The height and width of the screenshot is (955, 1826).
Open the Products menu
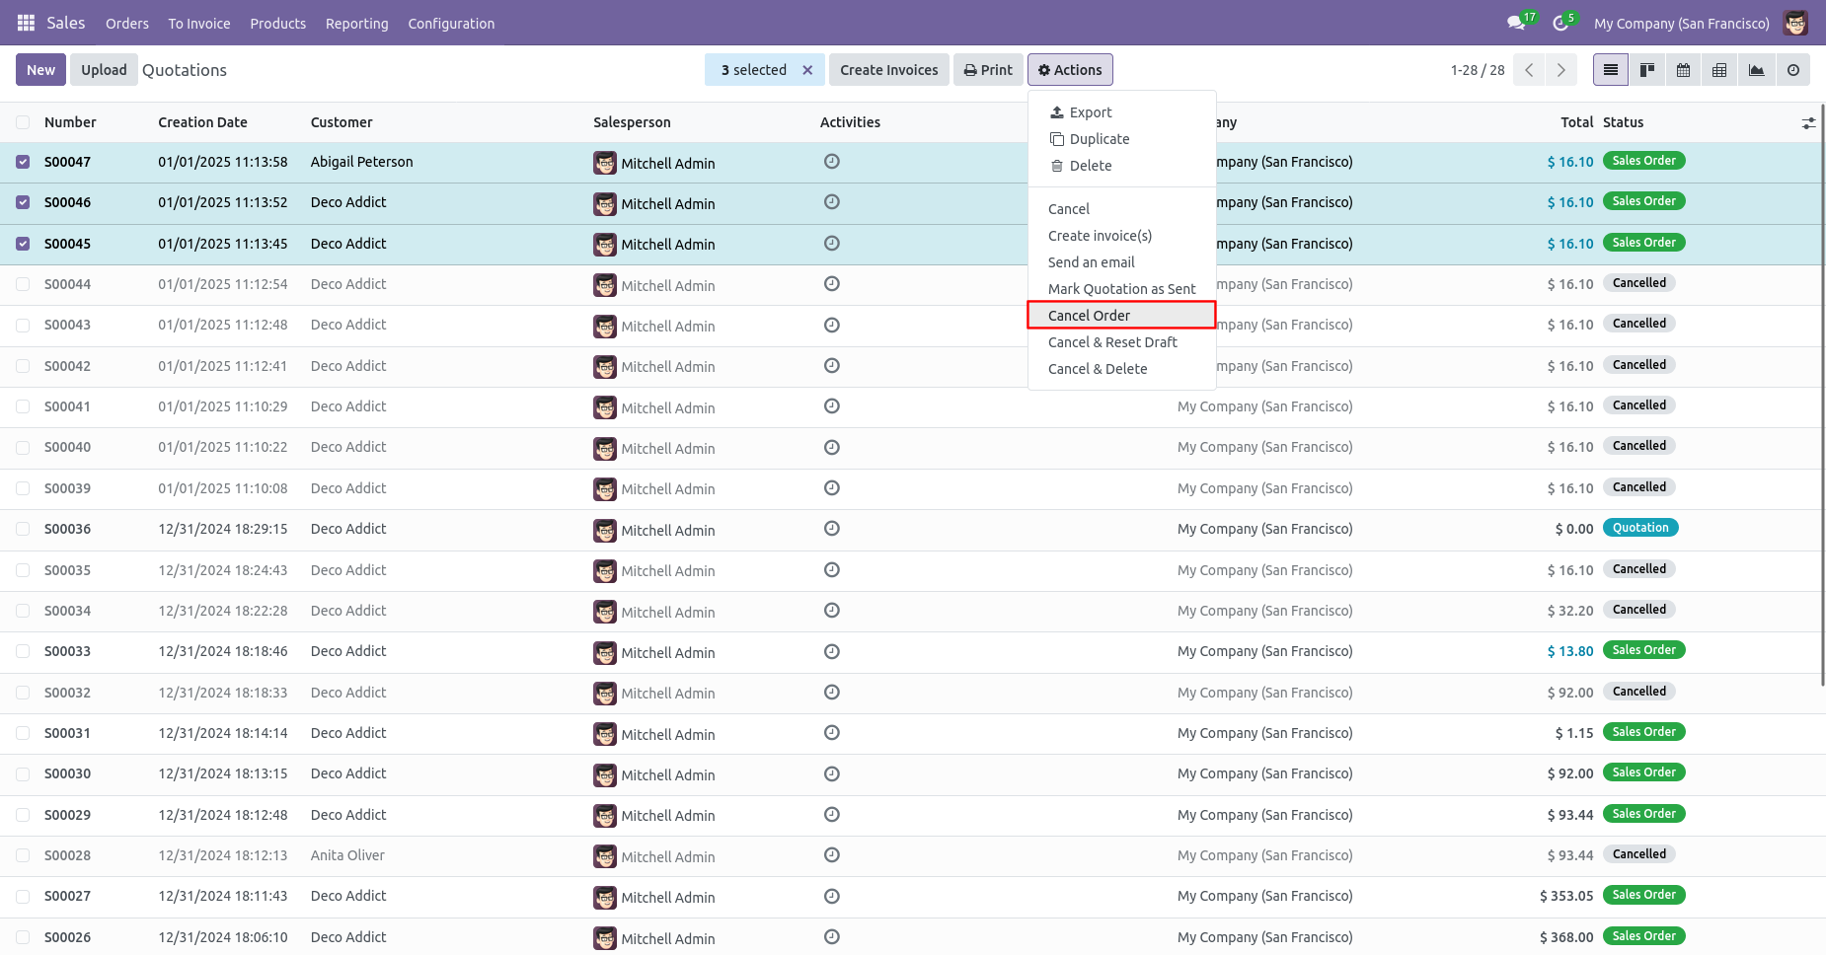click(278, 24)
